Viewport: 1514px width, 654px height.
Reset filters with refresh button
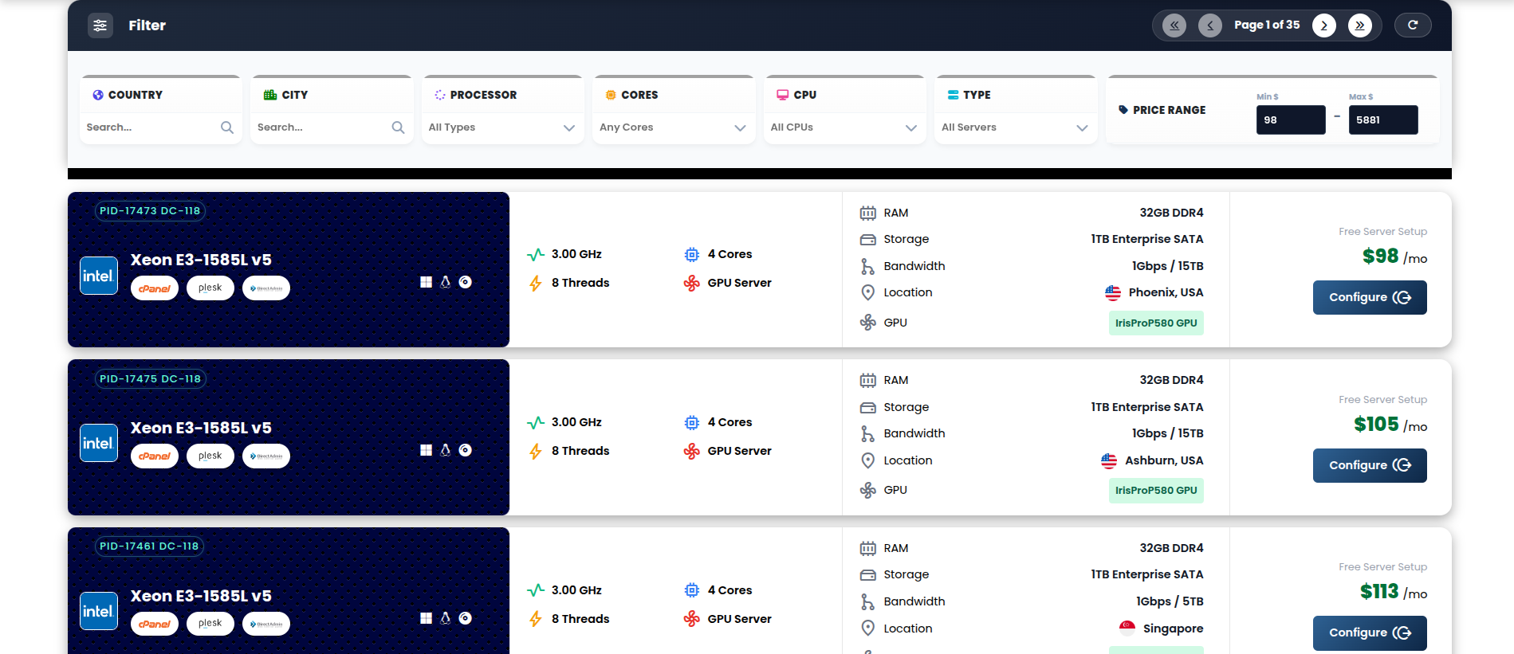[x=1413, y=25]
